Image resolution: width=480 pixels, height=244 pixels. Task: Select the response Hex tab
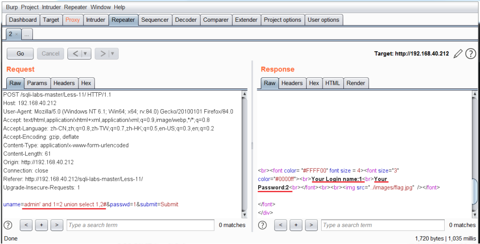(x=314, y=83)
